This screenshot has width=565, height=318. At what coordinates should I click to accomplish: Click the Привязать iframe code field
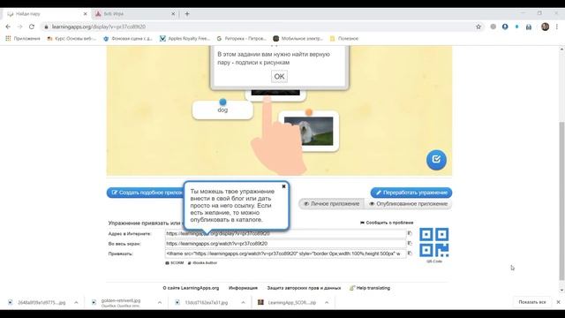[x=286, y=254]
